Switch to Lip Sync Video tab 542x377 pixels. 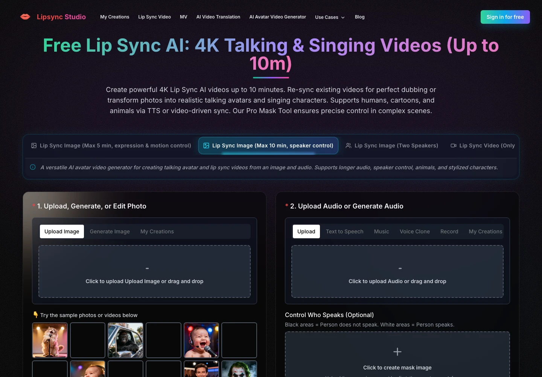(x=483, y=146)
